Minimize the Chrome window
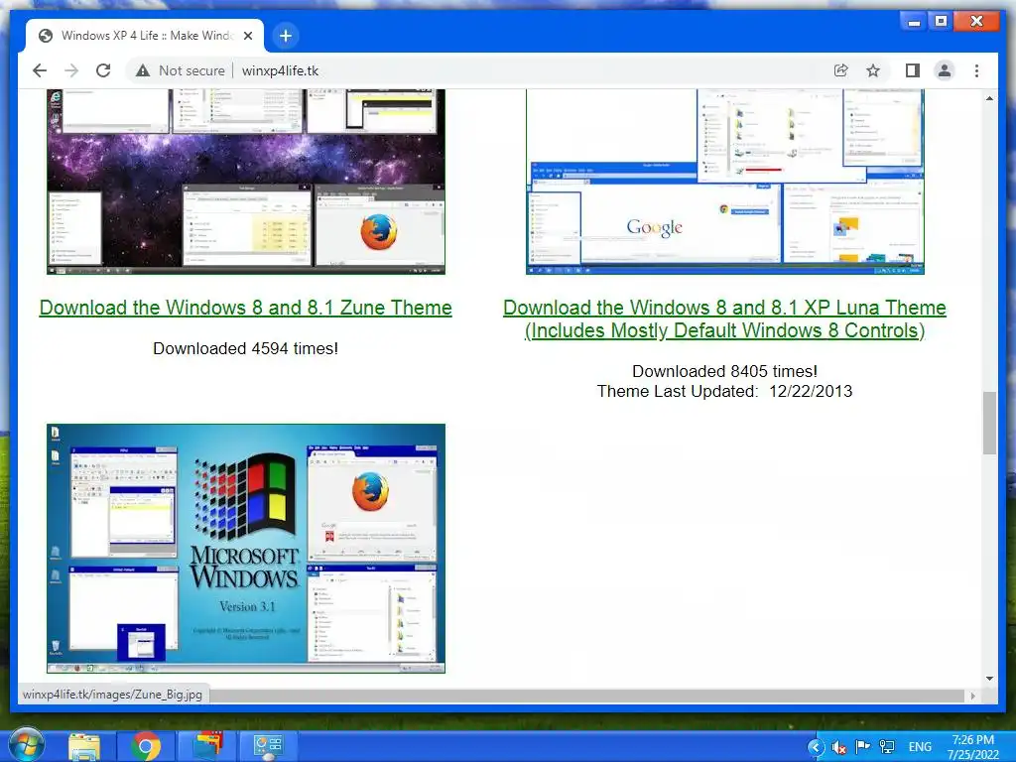The image size is (1016, 762). [x=914, y=22]
